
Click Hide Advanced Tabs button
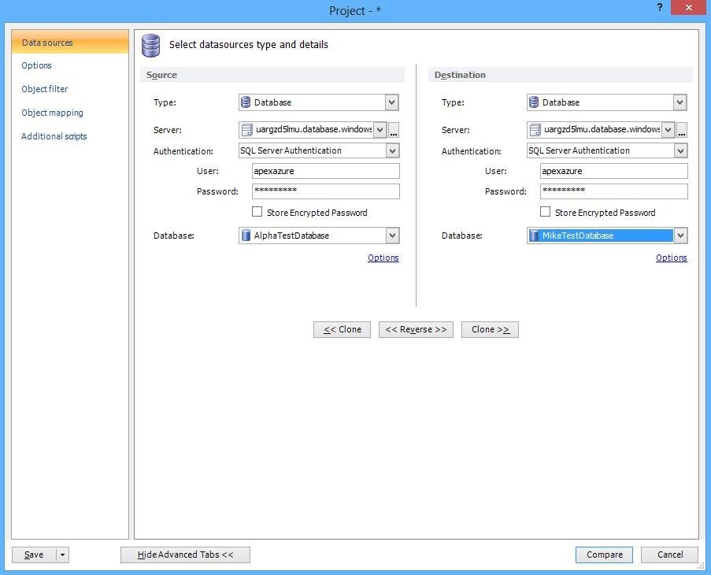click(185, 555)
